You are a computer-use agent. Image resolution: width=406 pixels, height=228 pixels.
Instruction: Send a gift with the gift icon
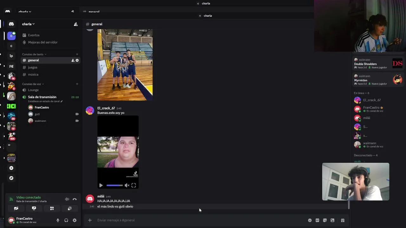click(343, 220)
